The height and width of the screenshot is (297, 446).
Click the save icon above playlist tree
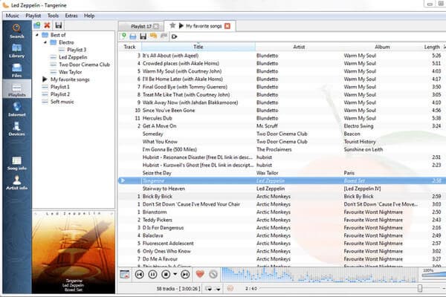[59, 25]
